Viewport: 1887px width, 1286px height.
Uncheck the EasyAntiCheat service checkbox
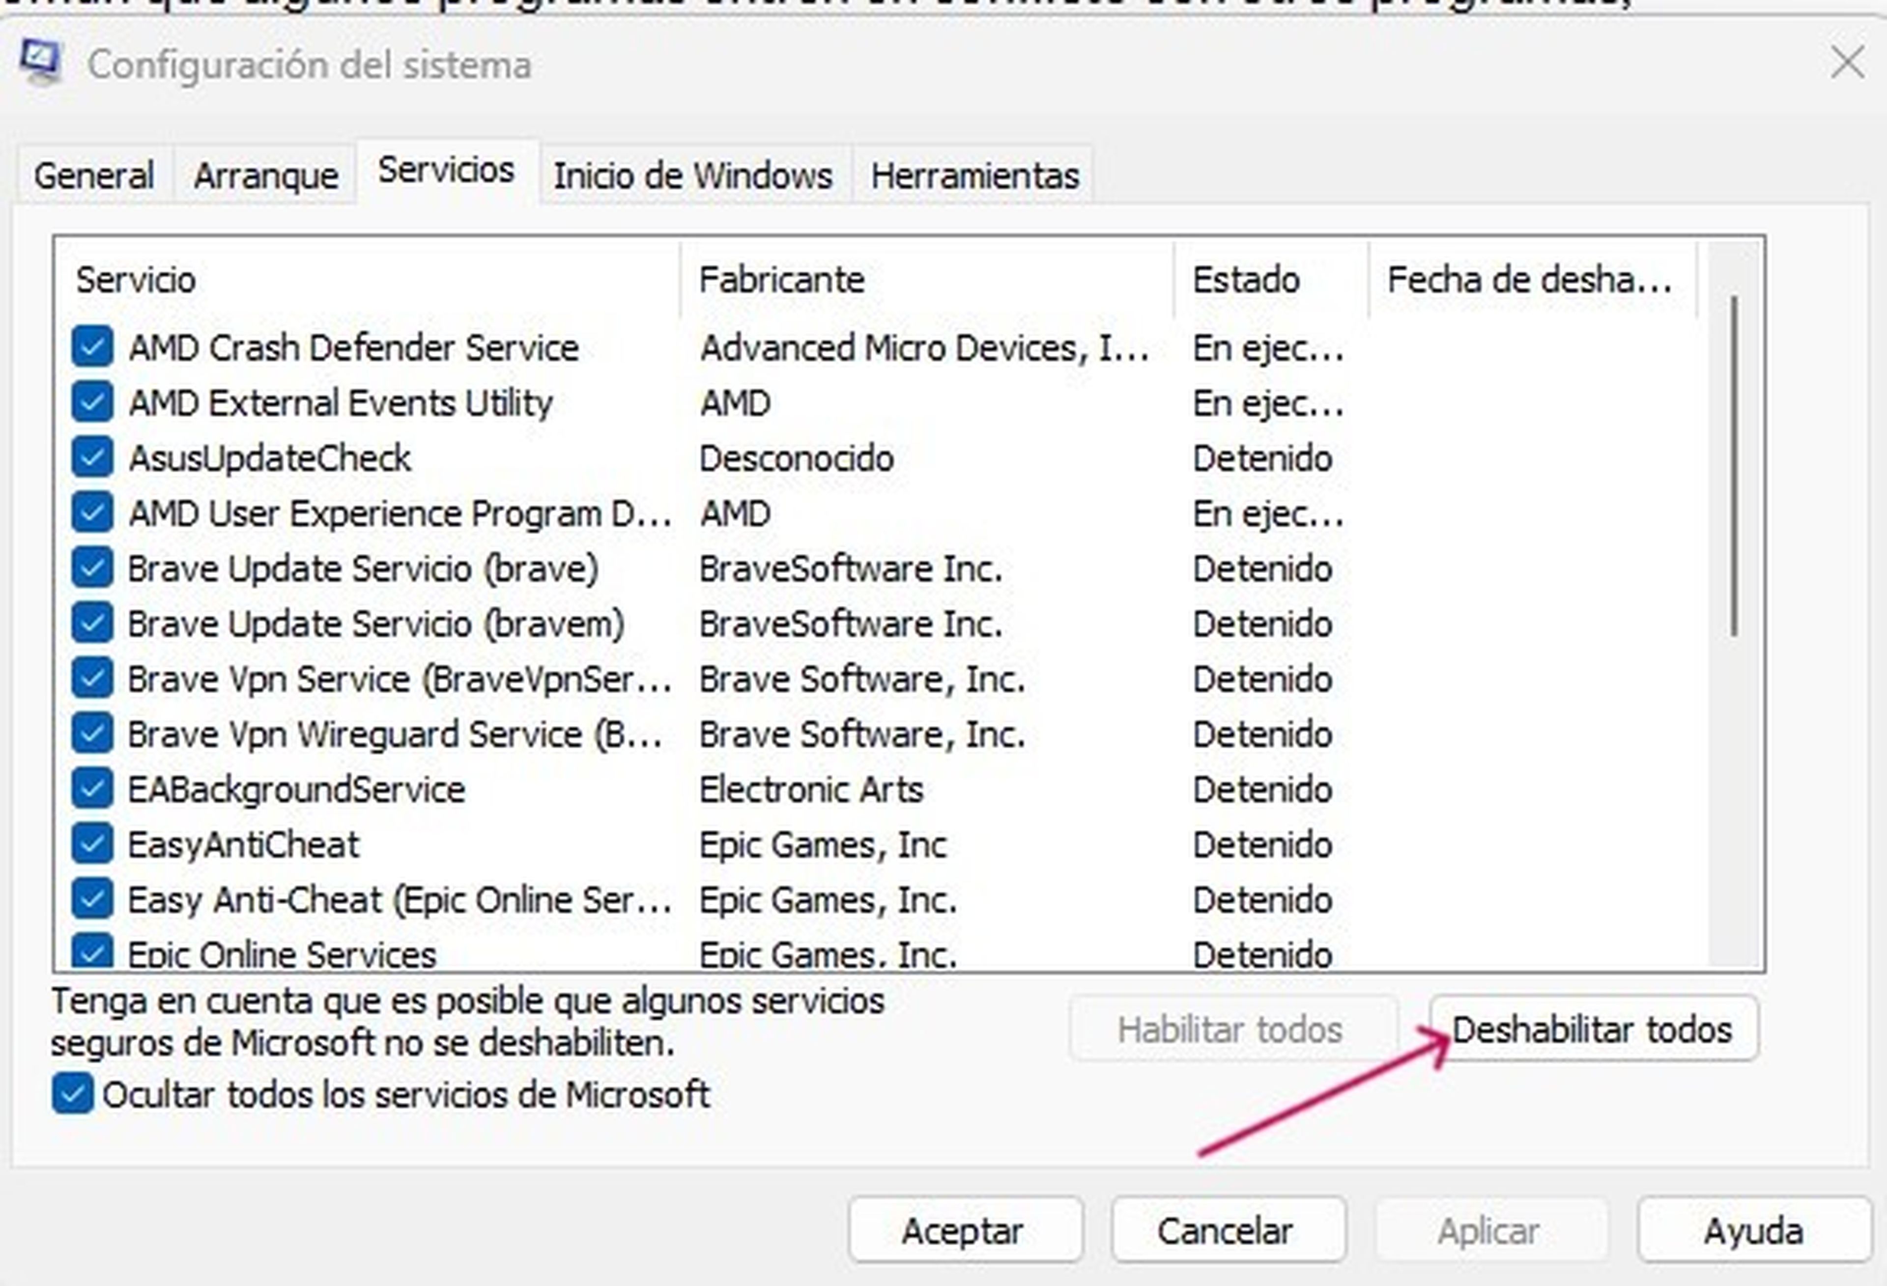(x=92, y=844)
